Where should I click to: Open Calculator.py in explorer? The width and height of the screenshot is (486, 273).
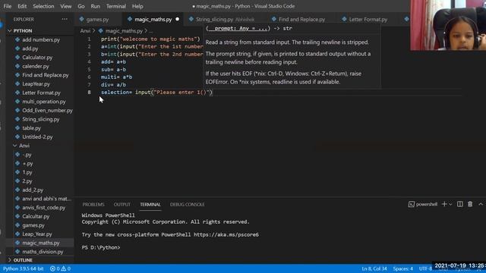coord(37,58)
